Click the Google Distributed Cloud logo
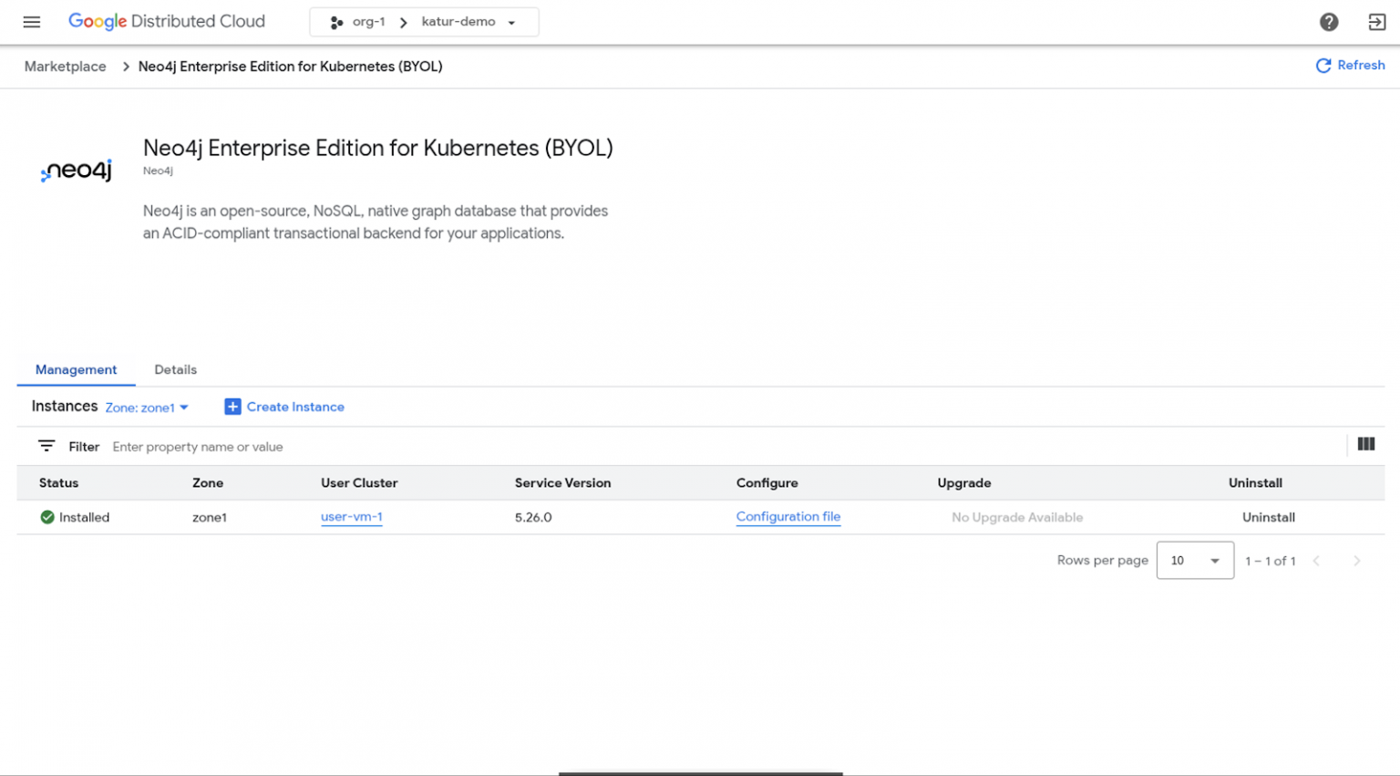 (167, 21)
